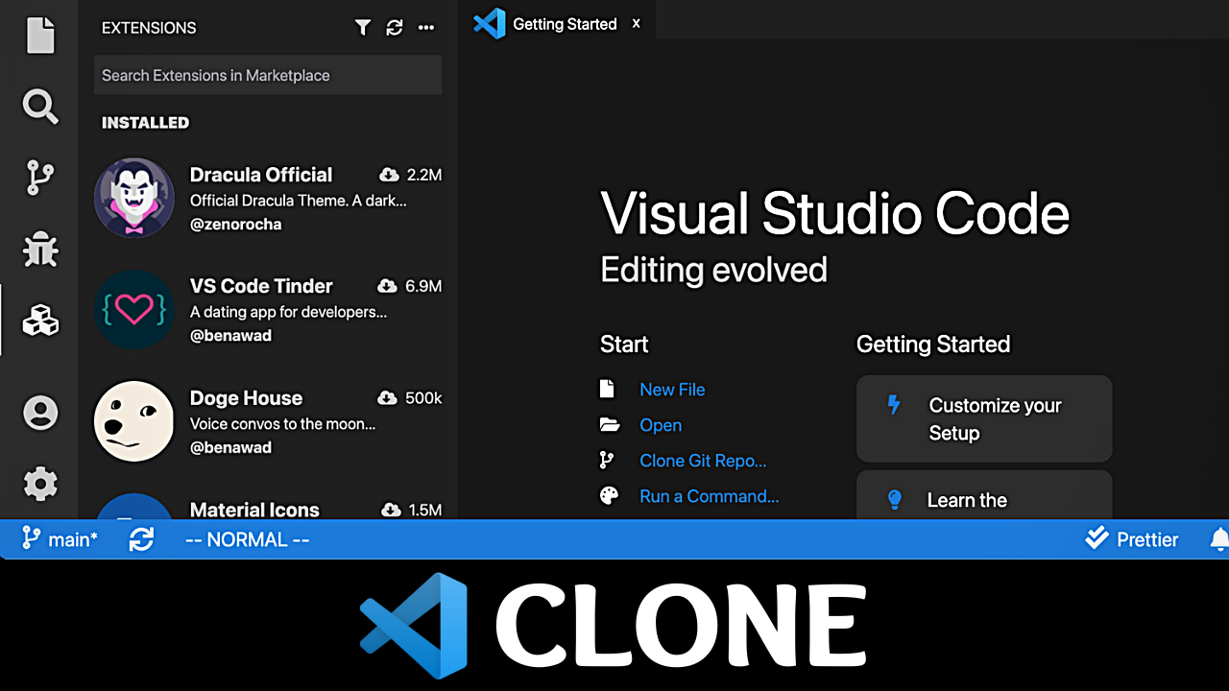1229x691 pixels.
Task: Open the Learn the card
Action: pos(984,494)
